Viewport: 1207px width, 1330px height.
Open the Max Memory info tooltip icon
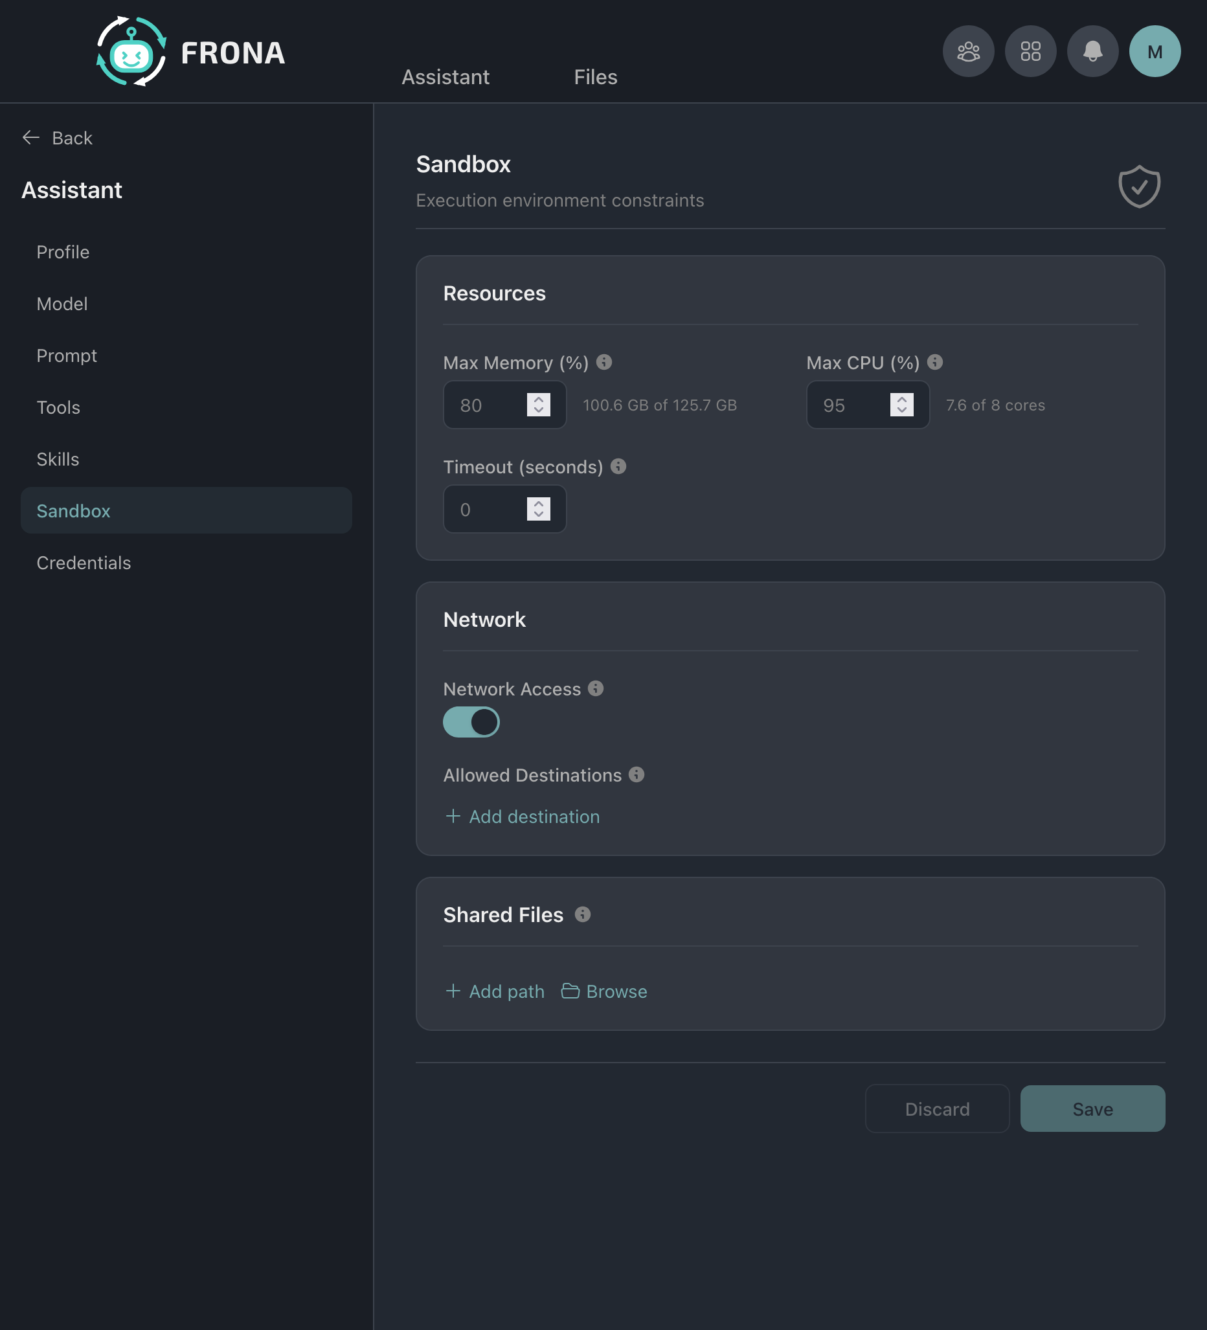tap(605, 362)
